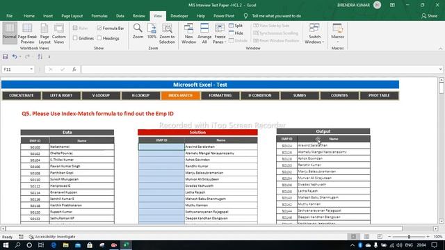Arrange All windows
Image resolution: width=445 pixels, height=250 pixels.
[x=204, y=33]
